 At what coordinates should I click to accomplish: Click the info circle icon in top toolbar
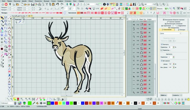(104, 4)
